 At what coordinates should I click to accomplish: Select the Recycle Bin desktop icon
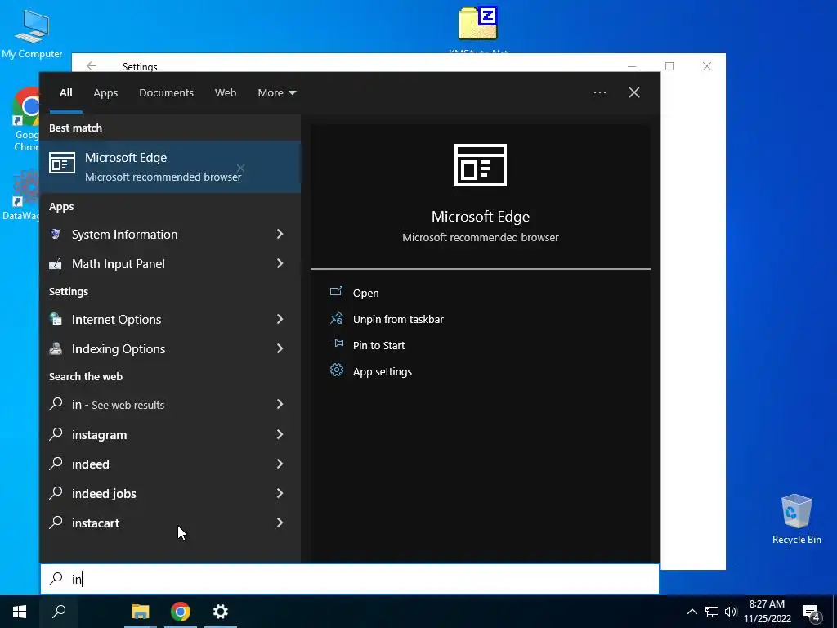[796, 519]
